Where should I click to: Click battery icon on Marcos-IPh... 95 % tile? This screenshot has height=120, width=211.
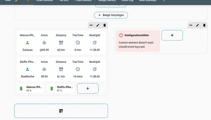[x=21, y=89]
